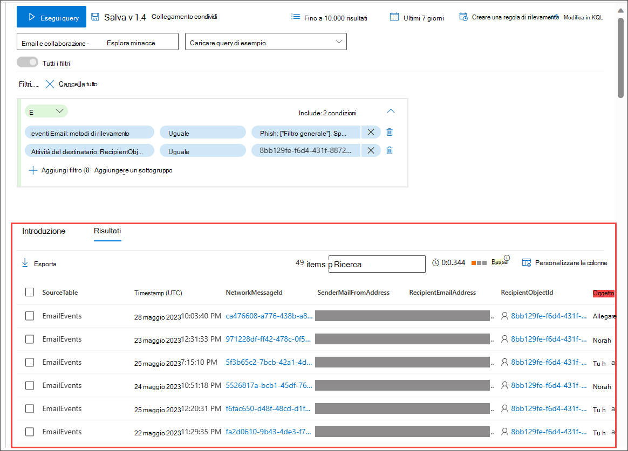Click the save floppy disk icon
Viewport: 628px width, 451px height.
click(95, 17)
